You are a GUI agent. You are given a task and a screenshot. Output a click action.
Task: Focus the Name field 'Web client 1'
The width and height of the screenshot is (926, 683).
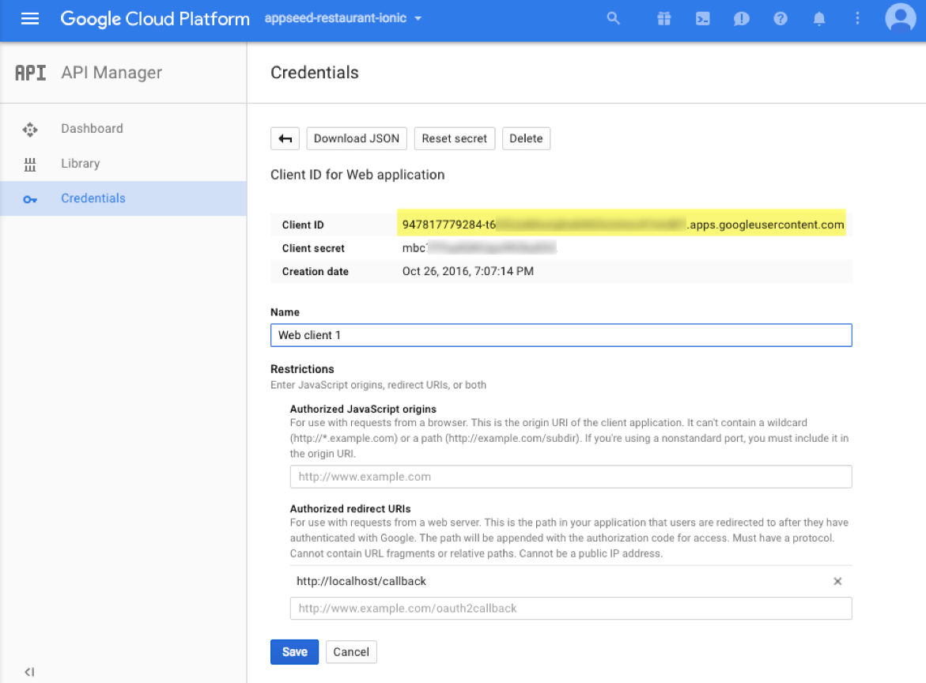(561, 335)
